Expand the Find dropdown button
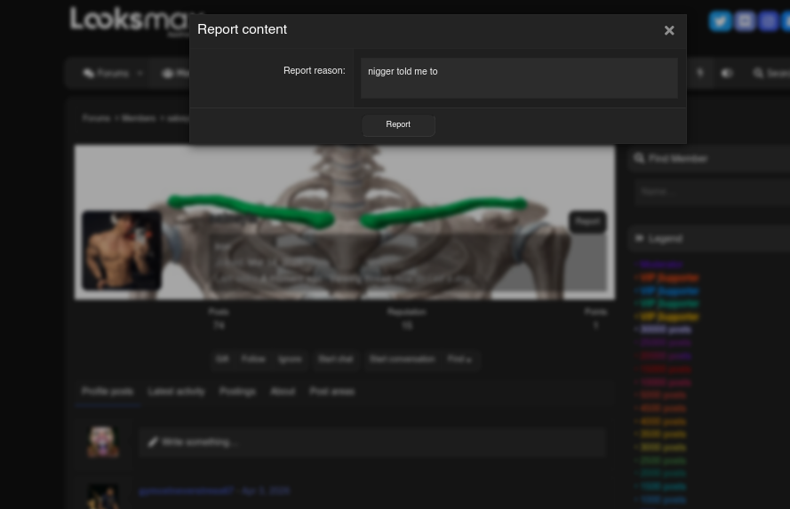790x509 pixels. pyautogui.click(x=459, y=360)
